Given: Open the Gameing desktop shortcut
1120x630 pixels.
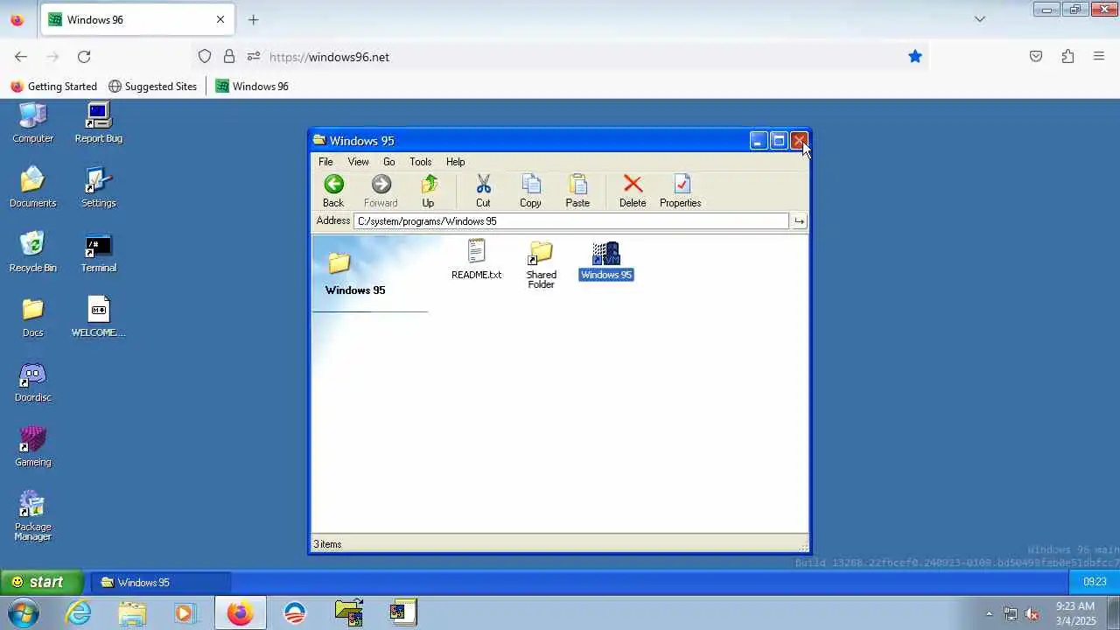Looking at the screenshot, I should [x=32, y=446].
